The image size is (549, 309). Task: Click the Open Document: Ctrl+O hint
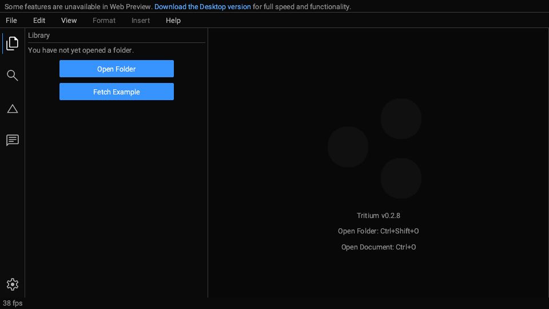379,247
